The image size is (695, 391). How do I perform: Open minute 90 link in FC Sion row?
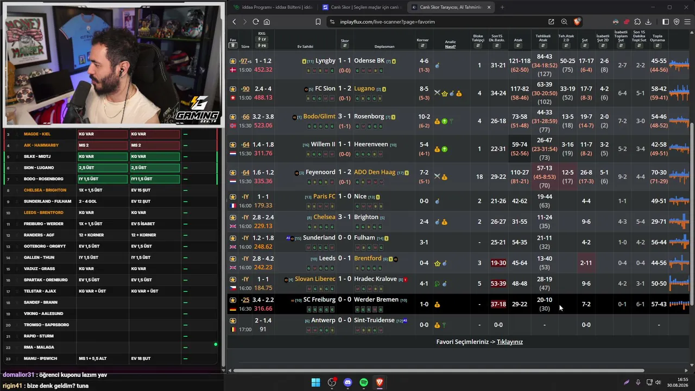click(x=245, y=89)
